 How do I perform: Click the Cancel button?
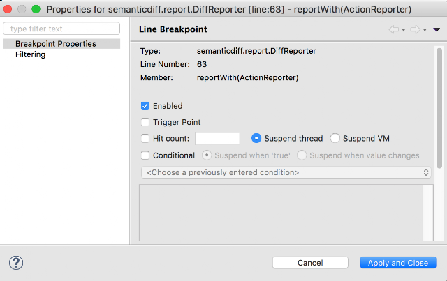click(310, 262)
